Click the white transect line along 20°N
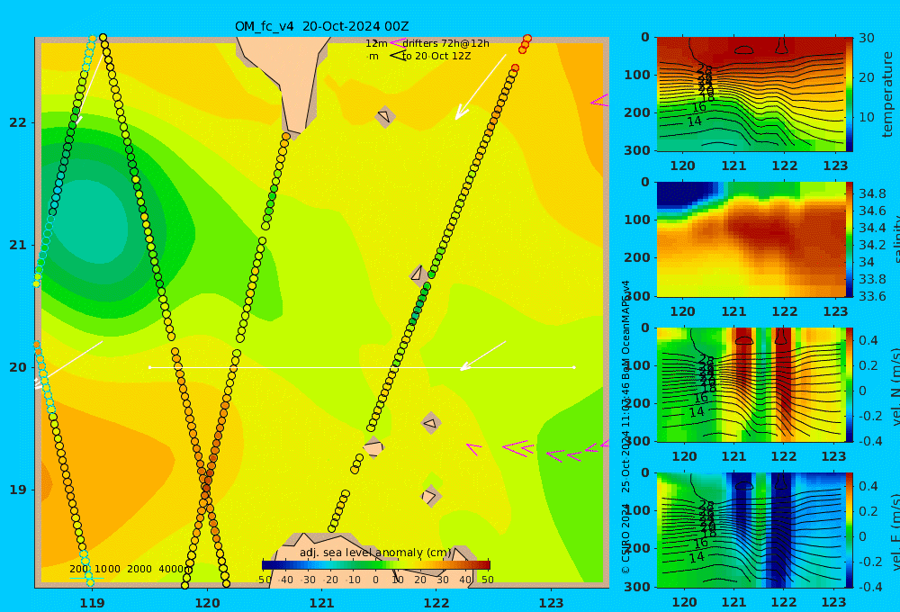Image resolution: width=900 pixels, height=612 pixels. coord(362,367)
